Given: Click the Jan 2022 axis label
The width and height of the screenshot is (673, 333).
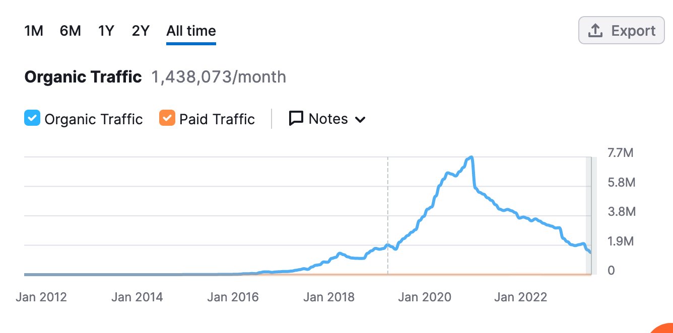Looking at the screenshot, I should tap(520, 297).
